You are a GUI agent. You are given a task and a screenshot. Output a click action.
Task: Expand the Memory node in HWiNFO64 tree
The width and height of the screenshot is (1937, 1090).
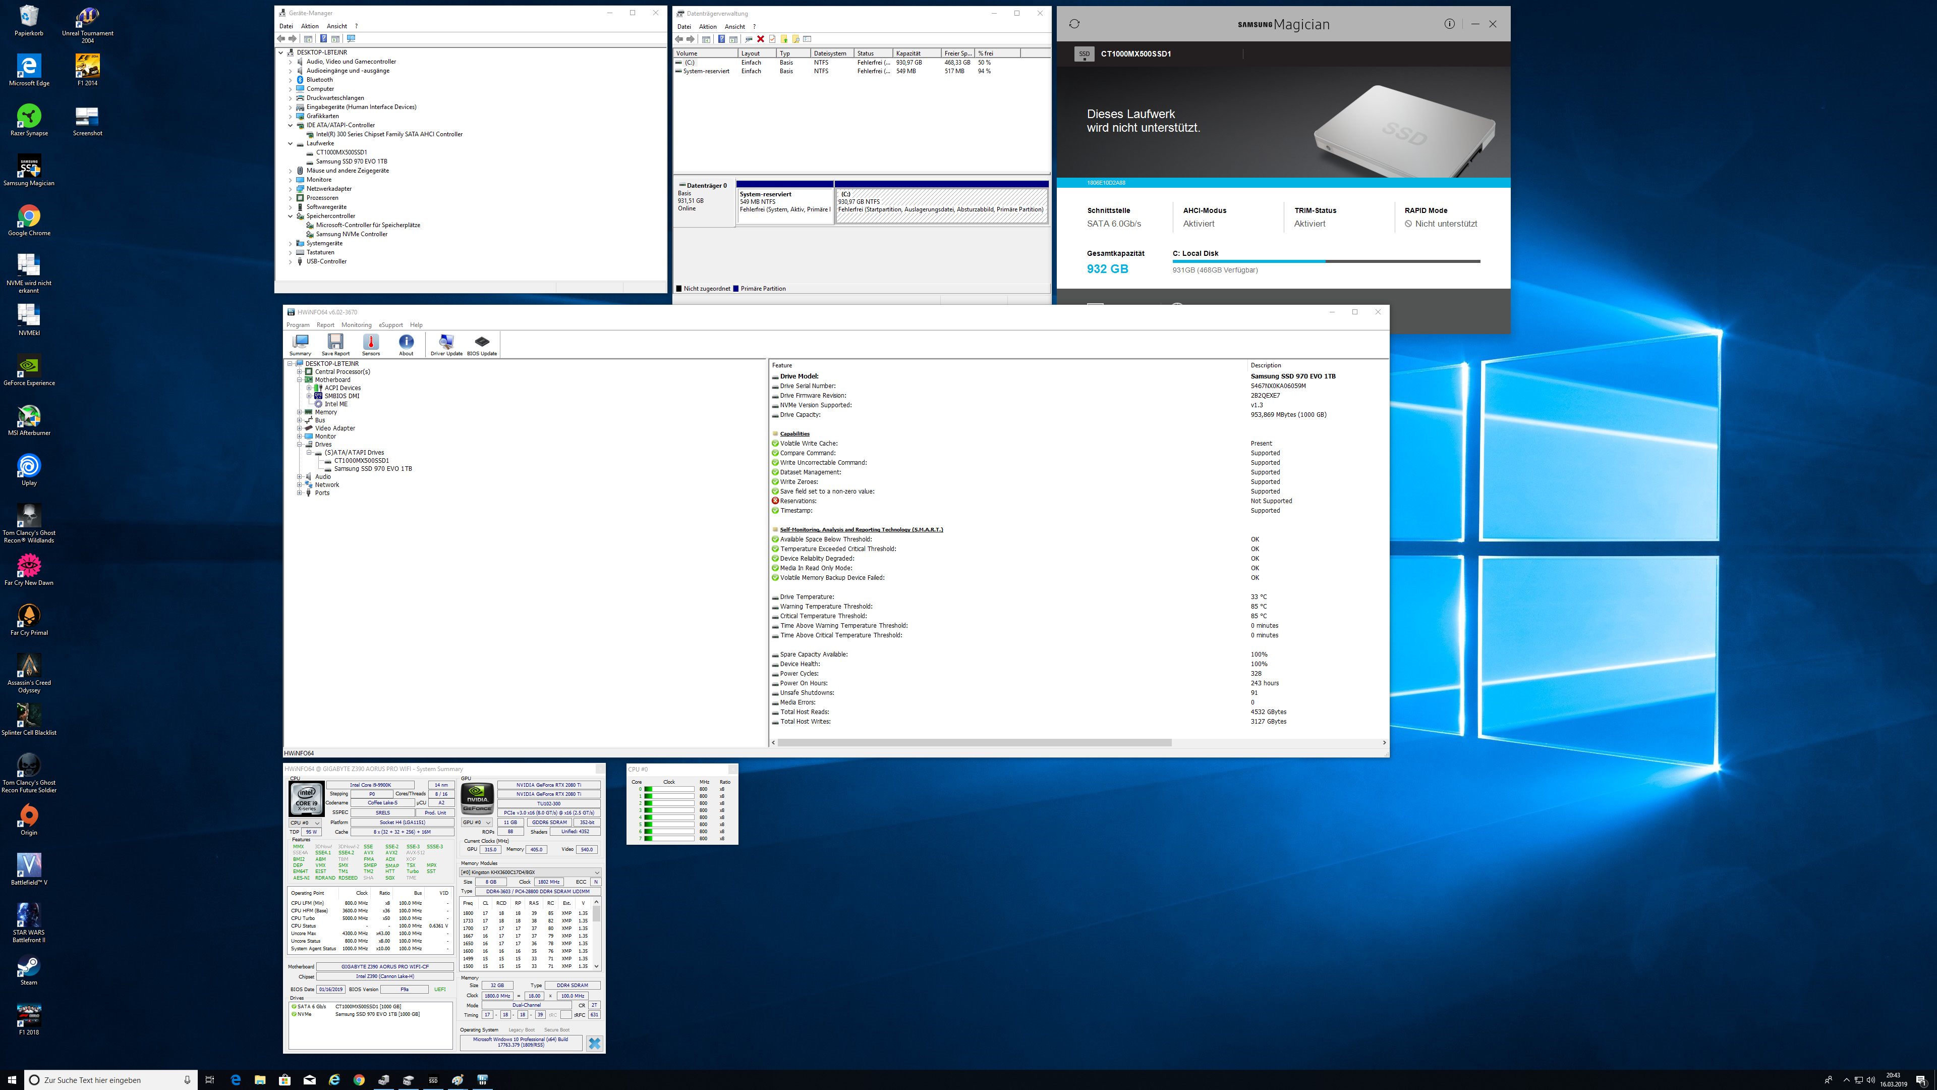coord(299,412)
